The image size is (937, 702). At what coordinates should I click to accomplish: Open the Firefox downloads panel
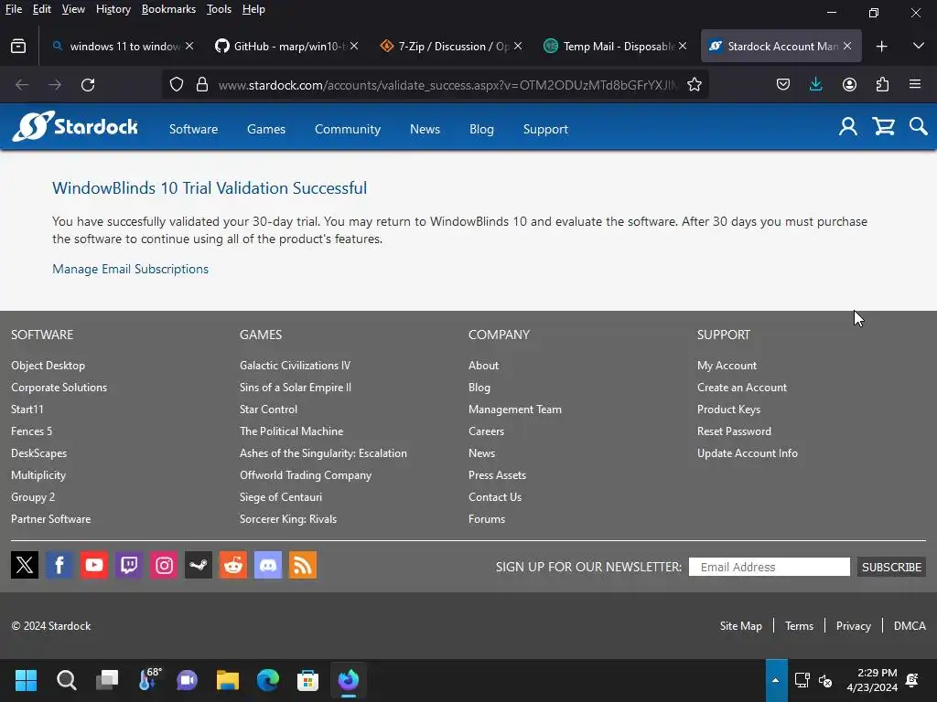tap(815, 85)
